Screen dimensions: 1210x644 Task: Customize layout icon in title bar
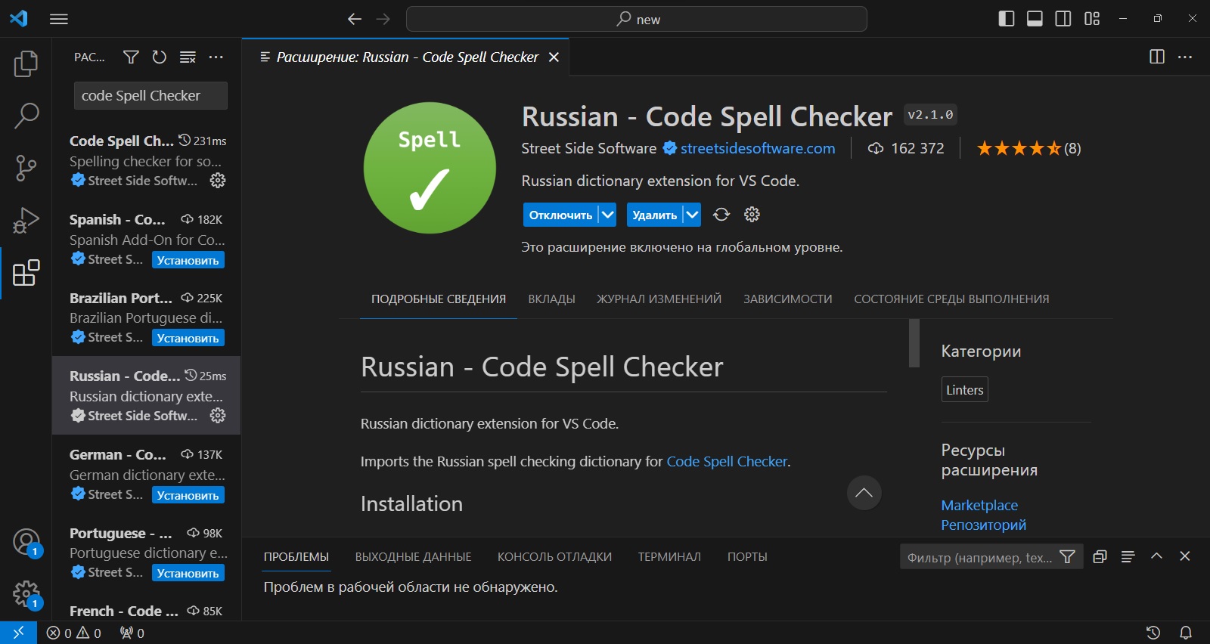1092,19
